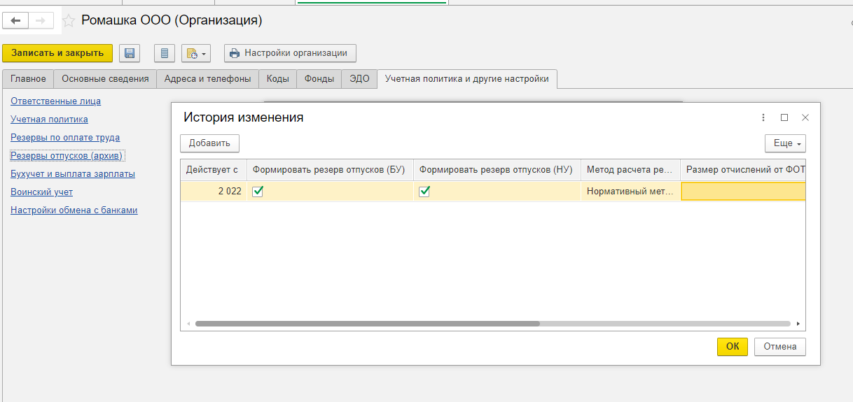Toggle the reserve (БУ) checkbox in row 2022

point(258,192)
